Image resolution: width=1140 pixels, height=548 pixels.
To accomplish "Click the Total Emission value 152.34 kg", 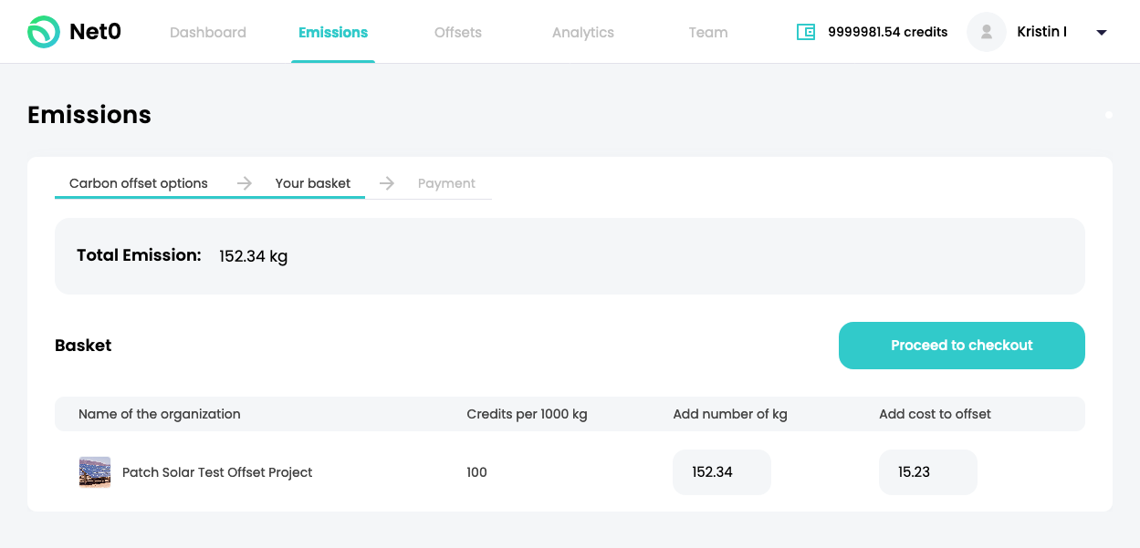I will pos(254,256).
